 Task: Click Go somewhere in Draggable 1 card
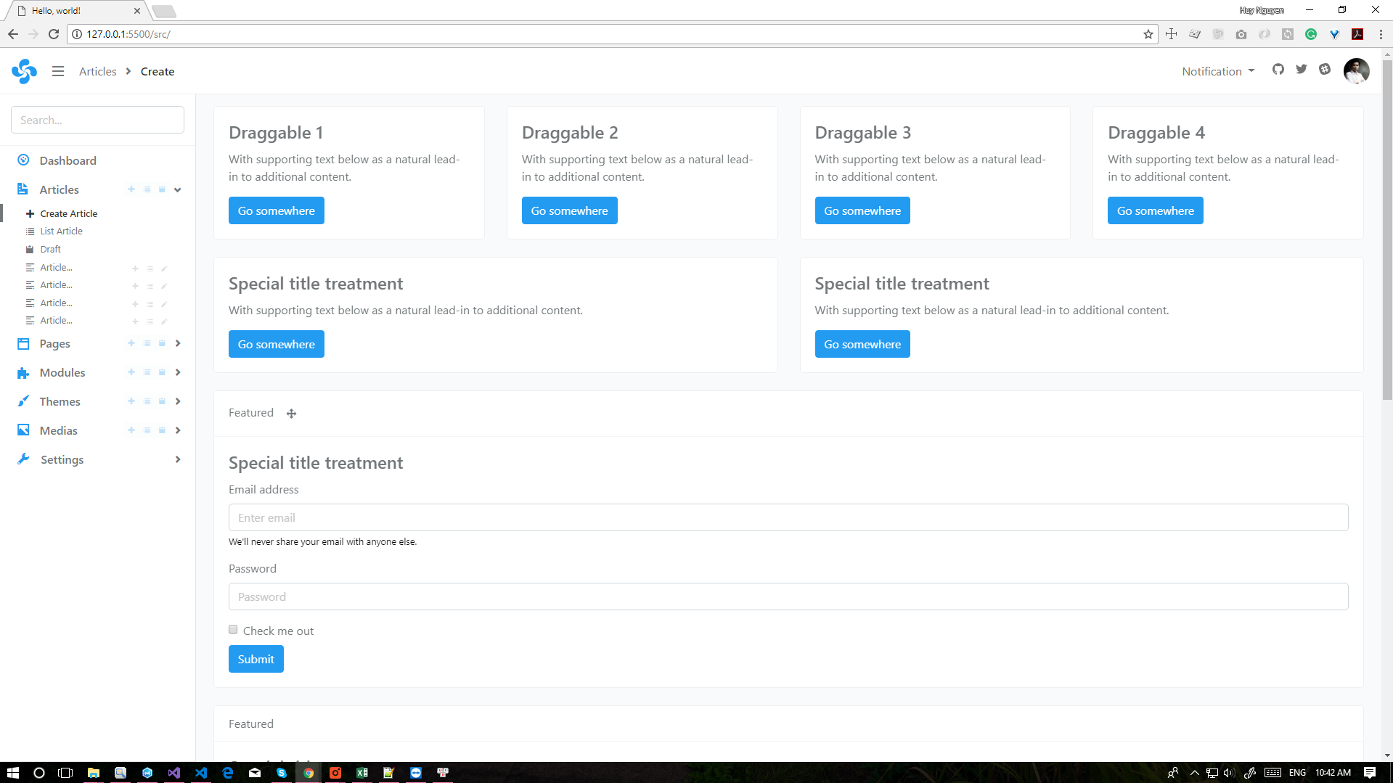(x=277, y=210)
